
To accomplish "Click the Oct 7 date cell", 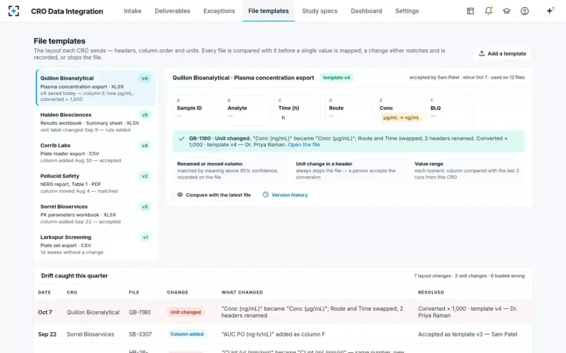I will [45, 312].
